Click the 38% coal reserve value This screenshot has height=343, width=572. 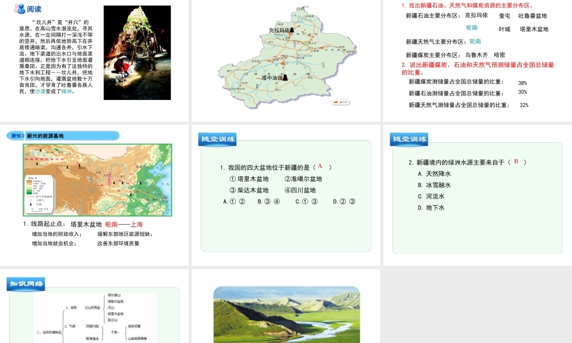(522, 83)
